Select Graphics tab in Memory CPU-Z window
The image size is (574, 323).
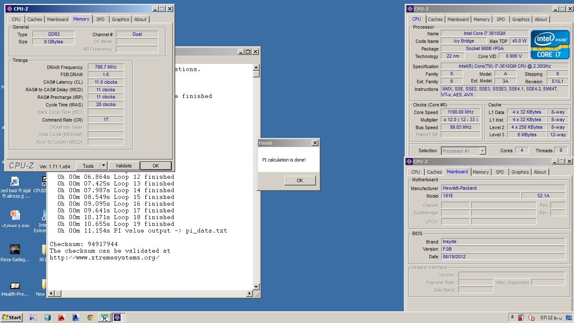coord(120,19)
